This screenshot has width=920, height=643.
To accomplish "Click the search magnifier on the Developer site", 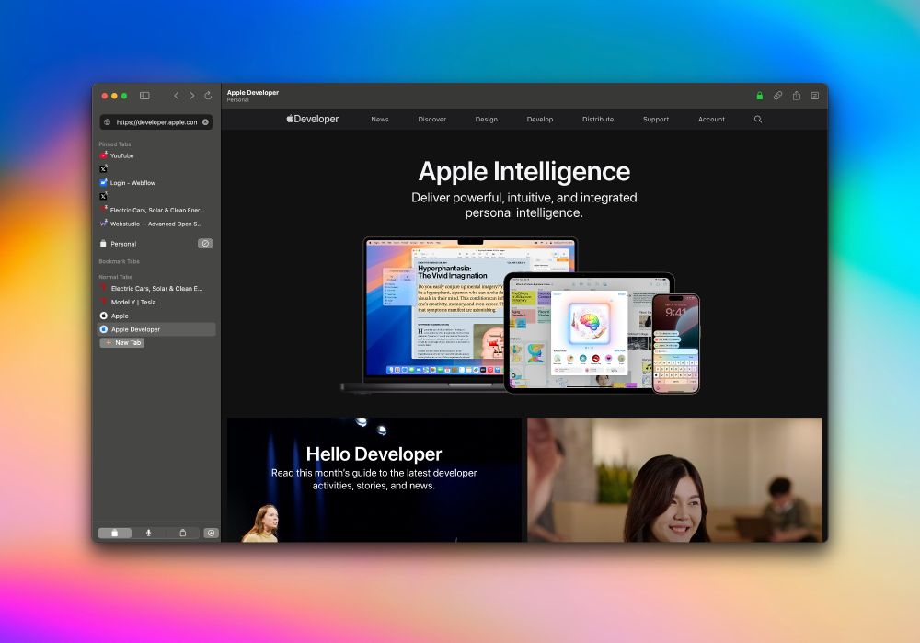I will (758, 119).
